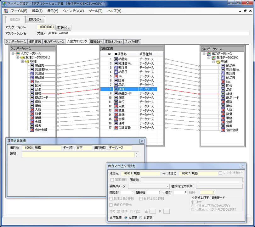Open the ツール(T) menu
Viewport: 255px width, 227px height.
[95, 11]
